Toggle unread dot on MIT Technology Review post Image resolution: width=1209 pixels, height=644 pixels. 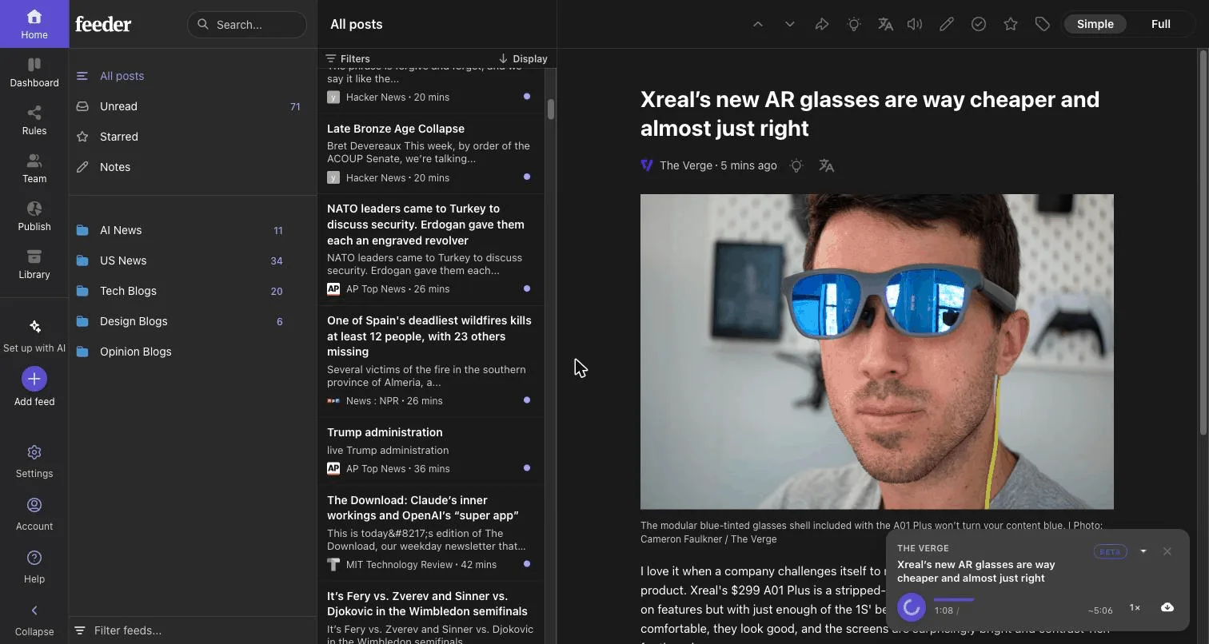point(526,563)
